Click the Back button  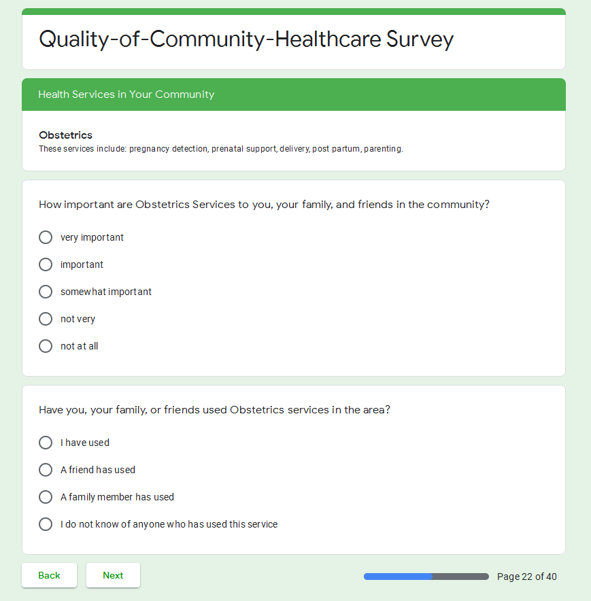(x=49, y=575)
